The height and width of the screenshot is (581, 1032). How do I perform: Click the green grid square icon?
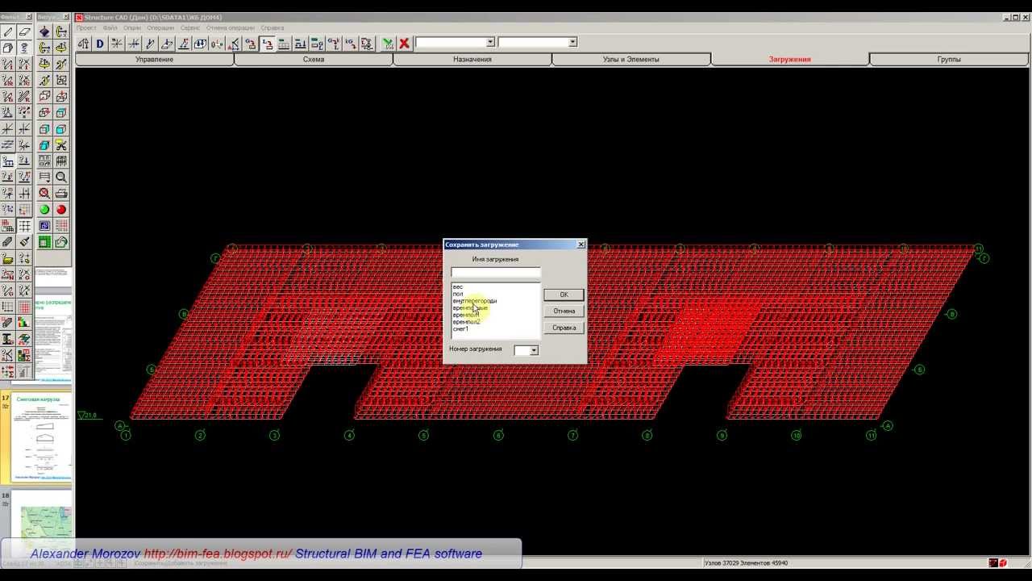pos(44,242)
